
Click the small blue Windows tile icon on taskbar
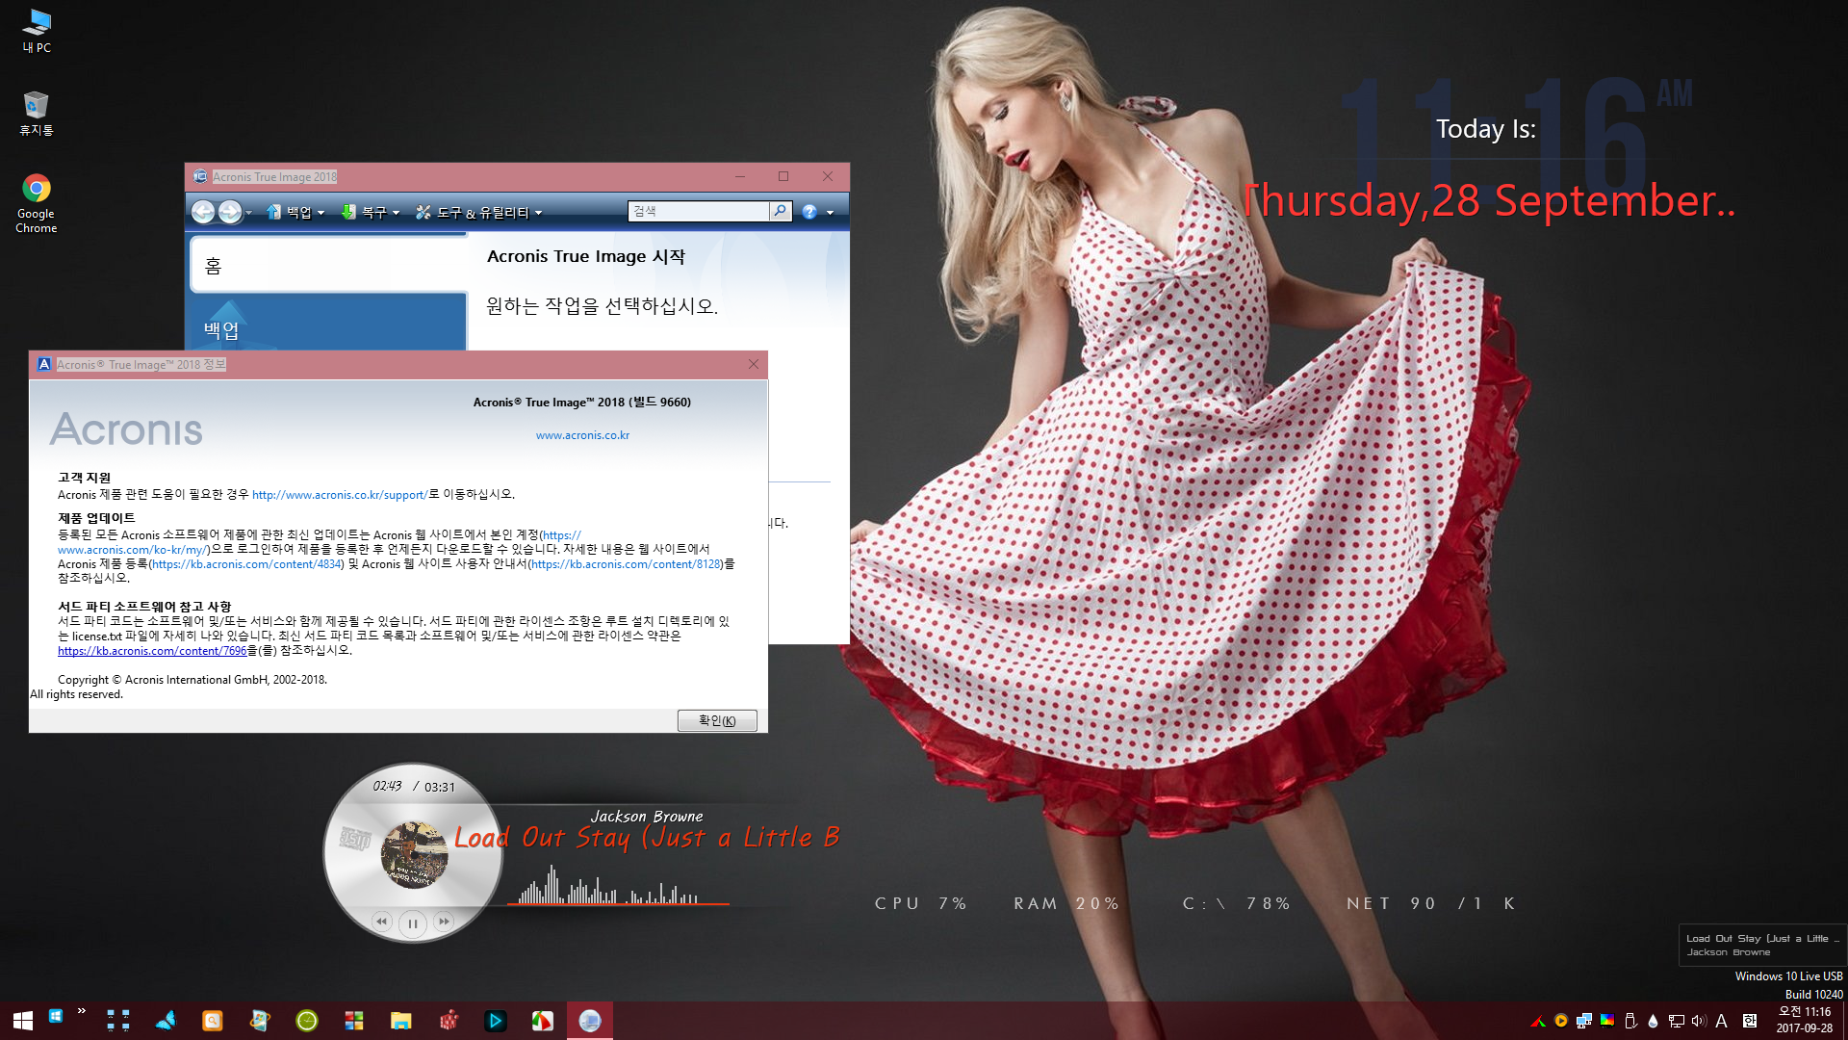56,1015
